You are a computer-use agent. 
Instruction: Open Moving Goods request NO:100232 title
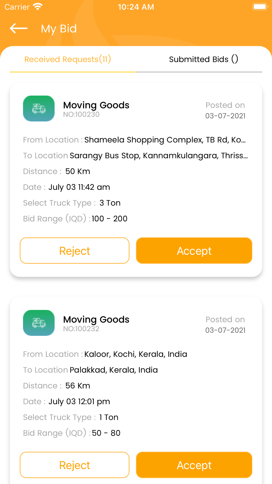(x=96, y=320)
